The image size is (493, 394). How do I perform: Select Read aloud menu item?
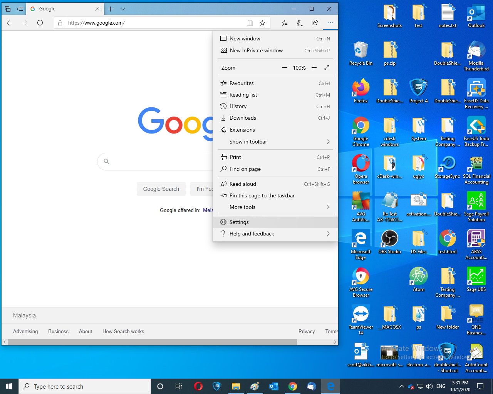point(275,184)
